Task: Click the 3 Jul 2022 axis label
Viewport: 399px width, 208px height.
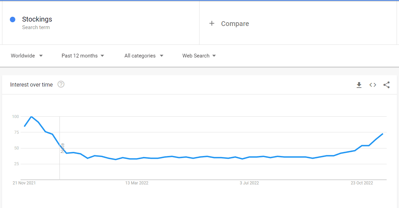Action: (x=249, y=183)
